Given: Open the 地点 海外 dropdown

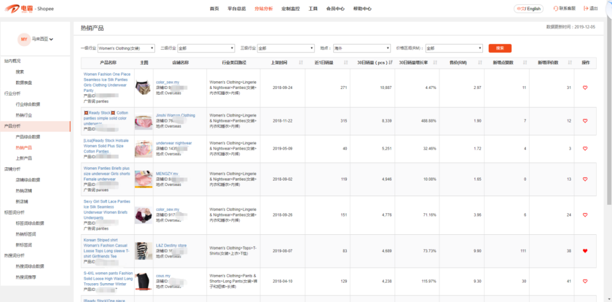Looking at the screenshot, I should pos(362,48).
